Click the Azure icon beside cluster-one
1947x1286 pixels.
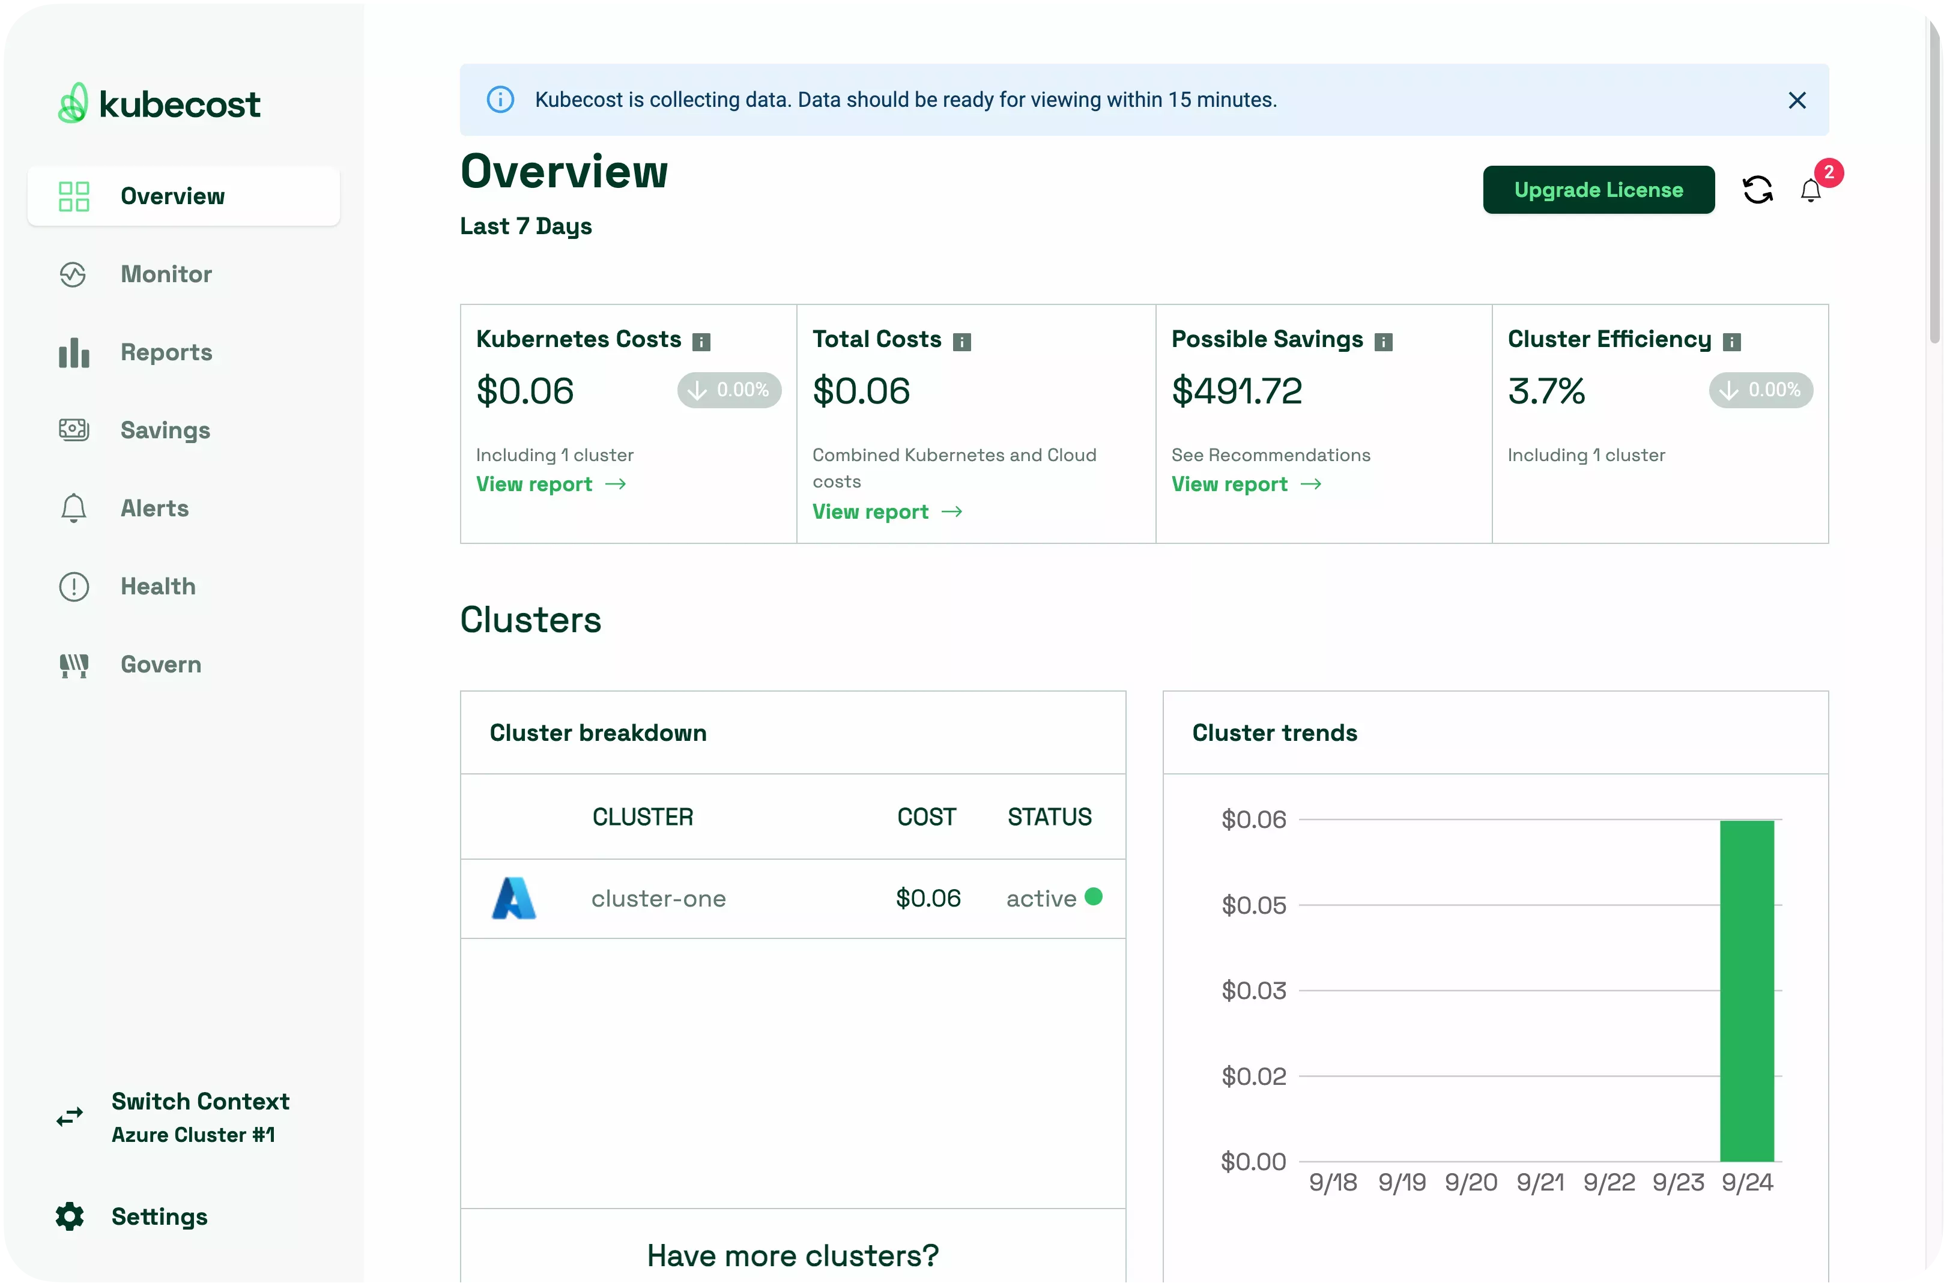(x=513, y=898)
